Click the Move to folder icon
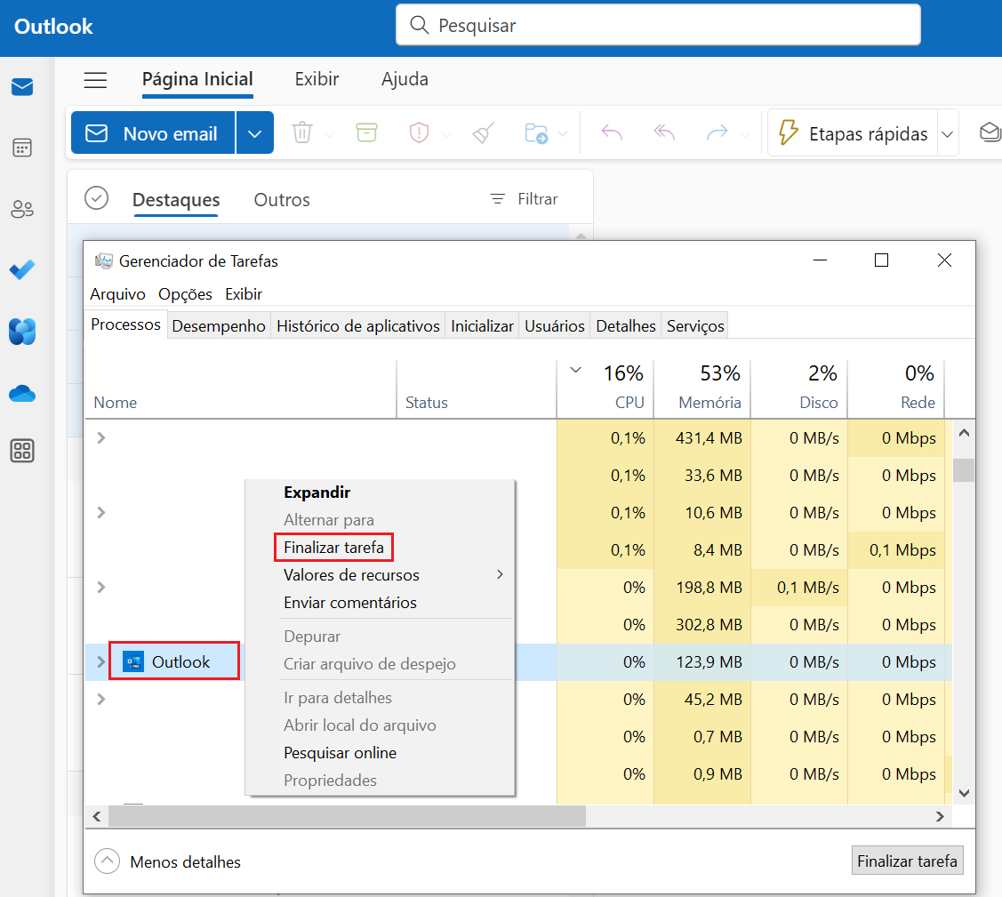This screenshot has height=897, width=1002. click(536, 132)
